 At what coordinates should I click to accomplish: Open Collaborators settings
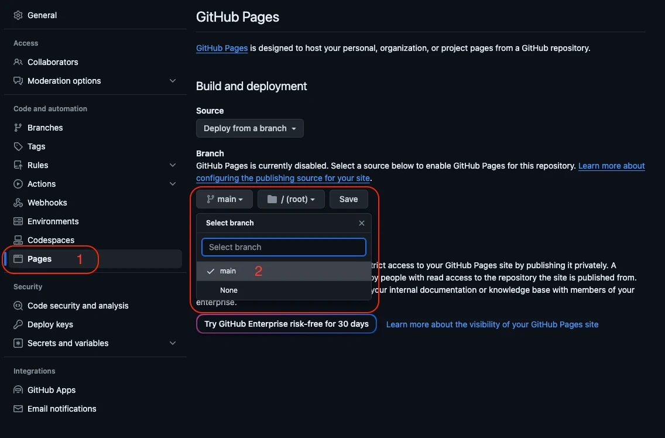point(53,62)
